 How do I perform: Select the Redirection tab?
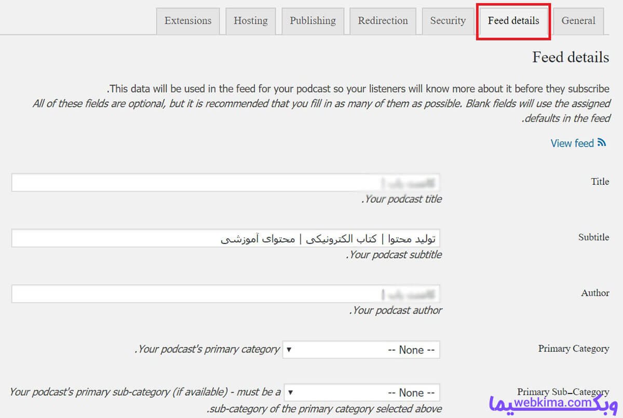383,21
